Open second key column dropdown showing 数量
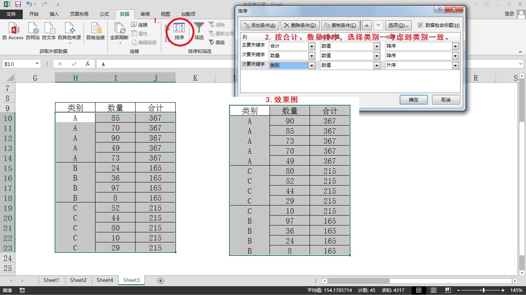The width and height of the screenshot is (526, 295). click(x=312, y=56)
